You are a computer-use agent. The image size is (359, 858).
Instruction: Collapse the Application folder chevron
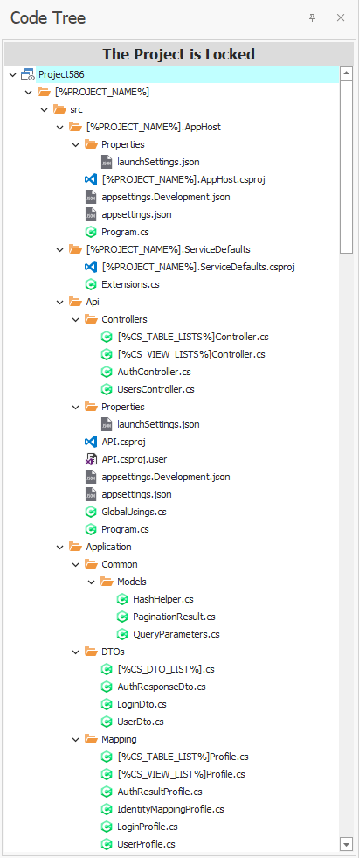pos(60,547)
